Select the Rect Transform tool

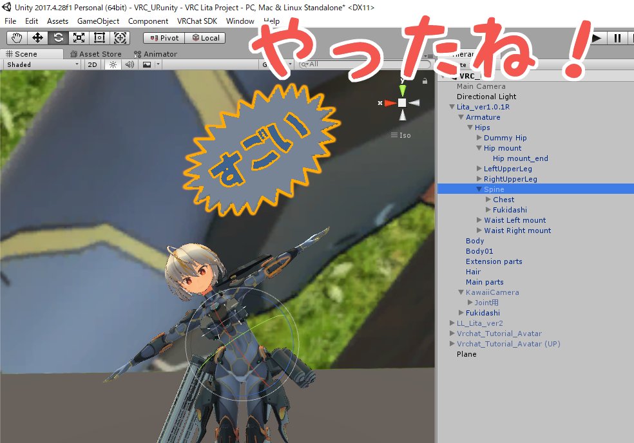click(x=99, y=38)
